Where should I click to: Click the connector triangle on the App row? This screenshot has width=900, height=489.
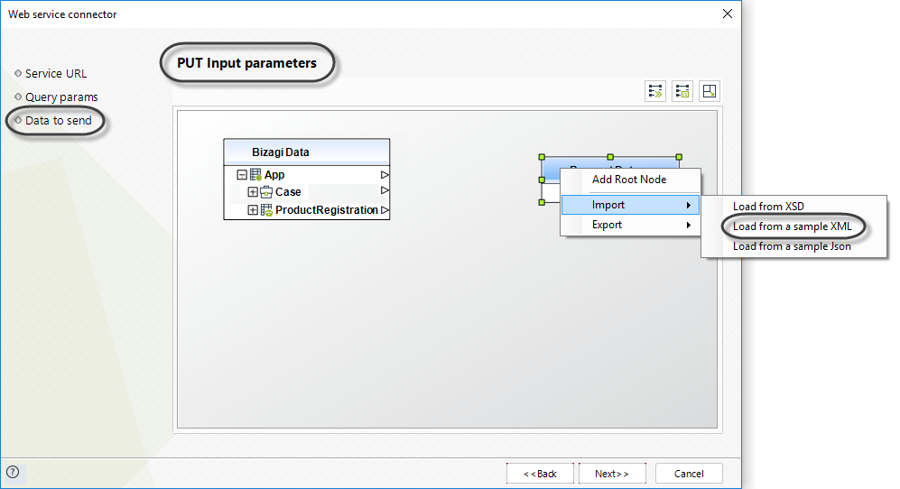pyautogui.click(x=385, y=174)
